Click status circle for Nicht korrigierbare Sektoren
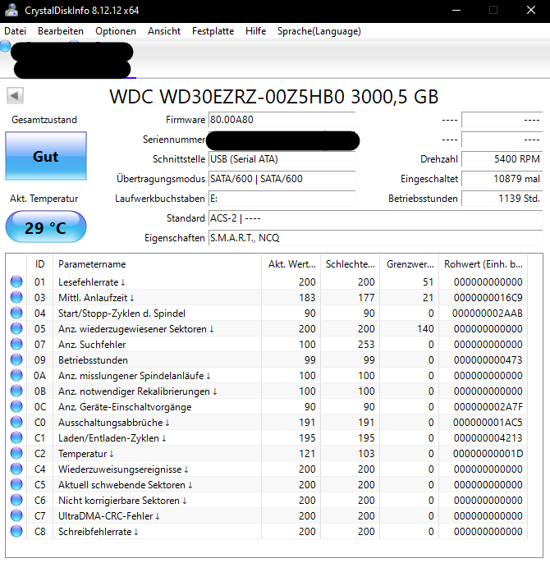Image resolution: width=550 pixels, height=563 pixels. (16, 501)
